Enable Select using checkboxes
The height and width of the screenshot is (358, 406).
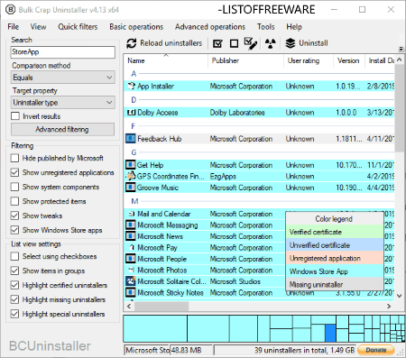point(14,256)
